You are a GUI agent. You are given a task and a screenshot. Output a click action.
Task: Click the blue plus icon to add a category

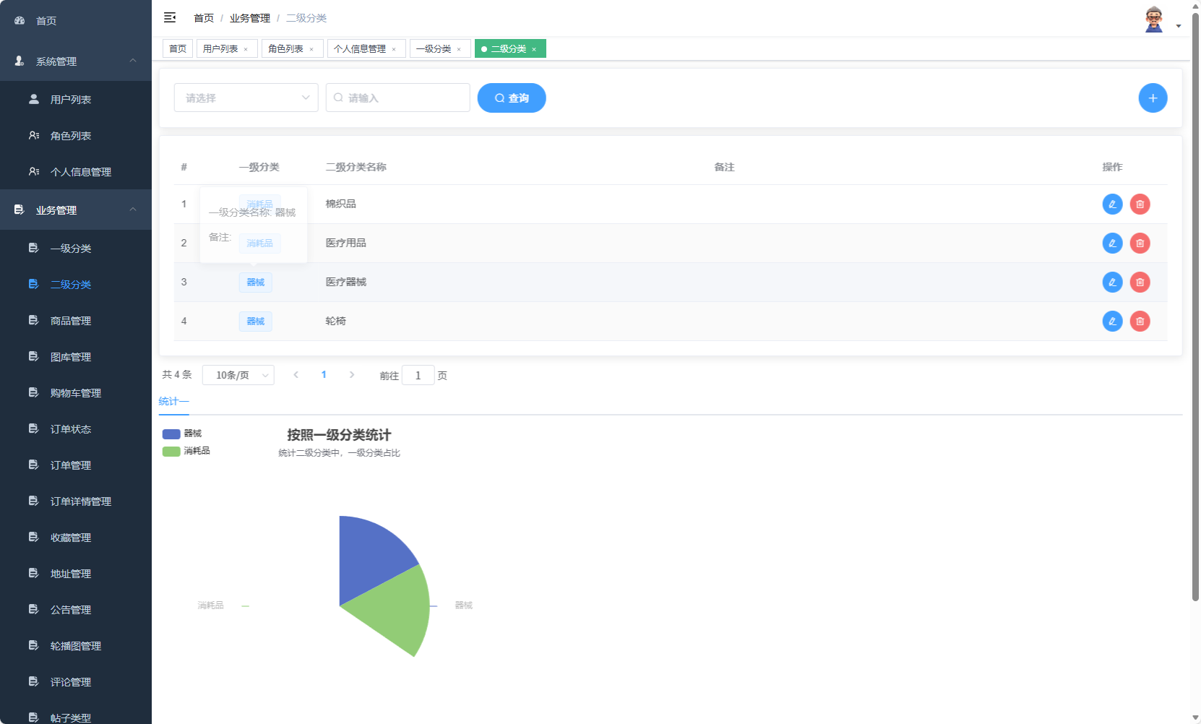tap(1153, 98)
